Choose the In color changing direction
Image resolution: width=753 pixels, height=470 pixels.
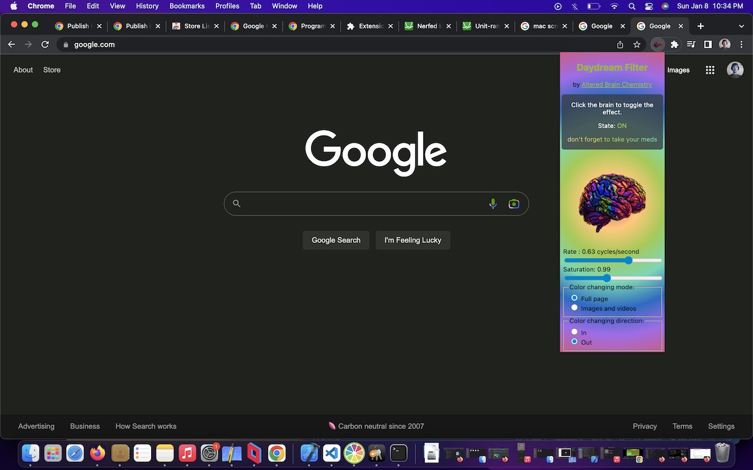coord(575,332)
